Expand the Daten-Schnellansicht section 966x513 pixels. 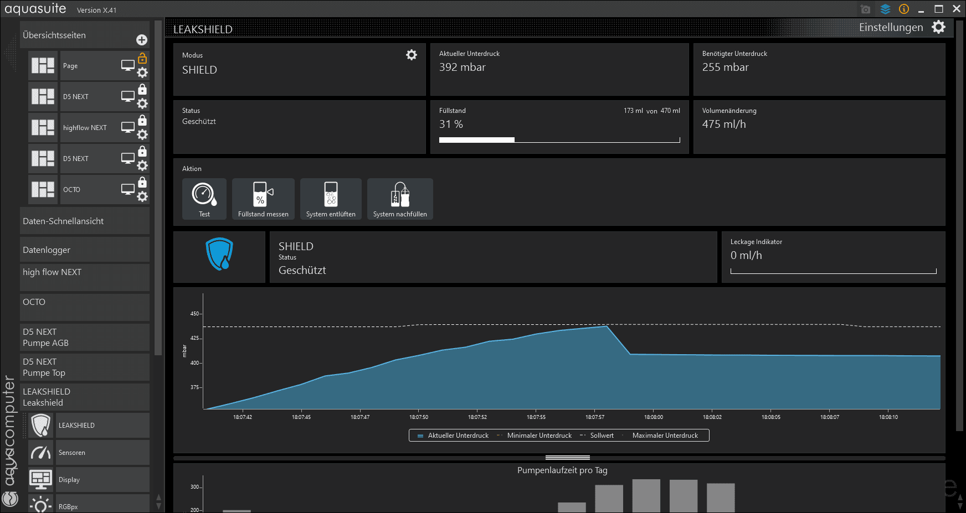point(85,221)
